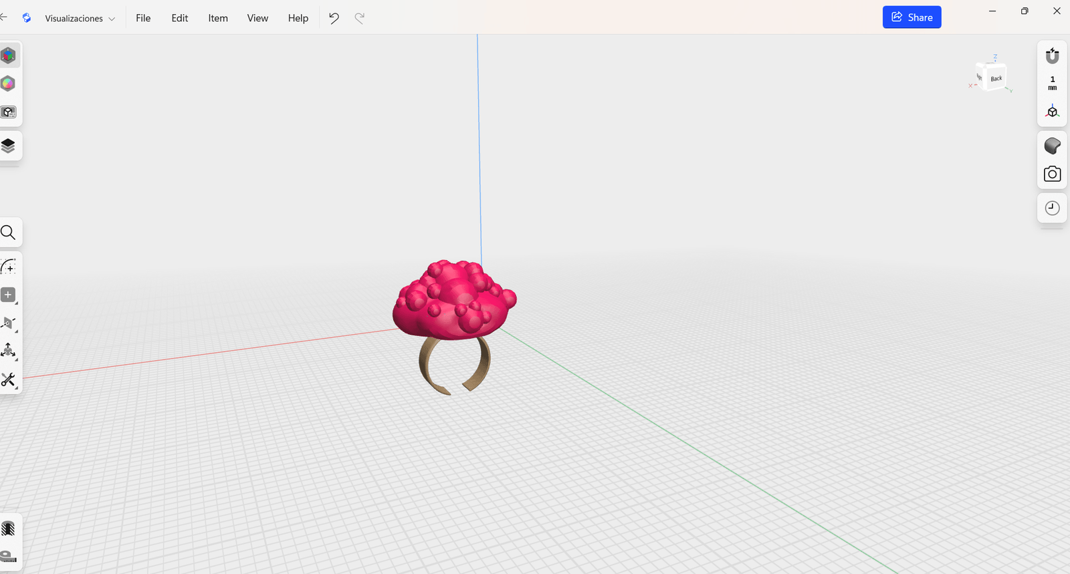
Task: Activate the Section View tool
Action: pyautogui.click(x=8, y=529)
